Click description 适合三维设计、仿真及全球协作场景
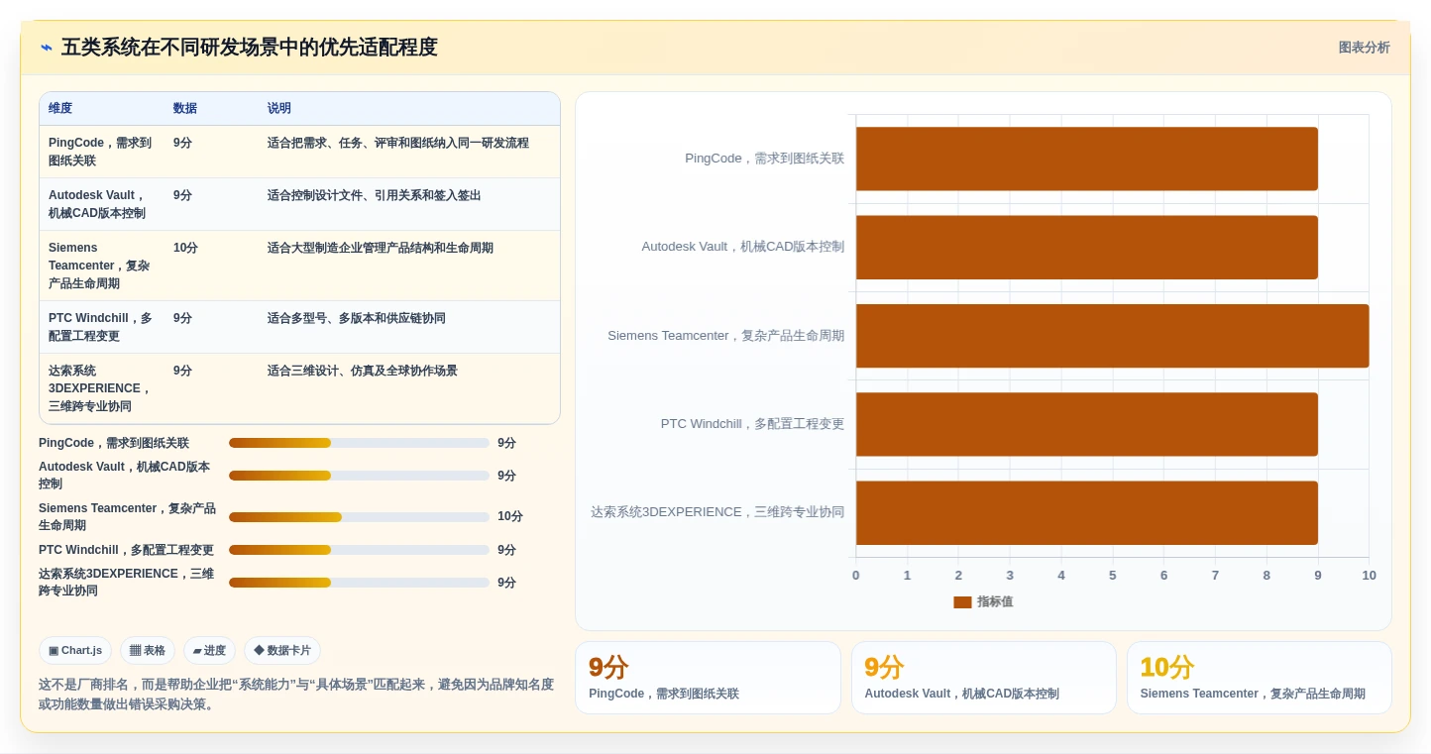This screenshot has width=1431, height=754. (x=362, y=371)
